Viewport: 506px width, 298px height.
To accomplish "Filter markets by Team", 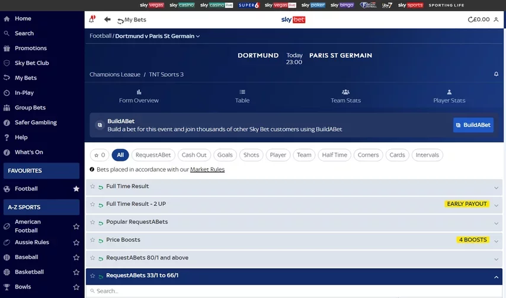I will pyautogui.click(x=304, y=155).
